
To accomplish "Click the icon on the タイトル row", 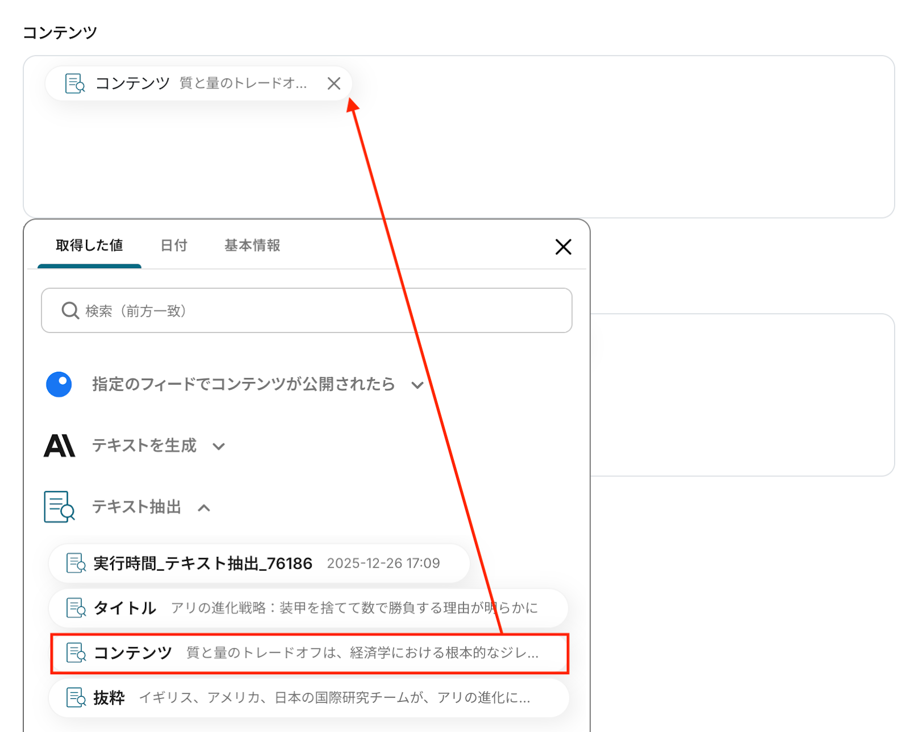I will [x=76, y=608].
